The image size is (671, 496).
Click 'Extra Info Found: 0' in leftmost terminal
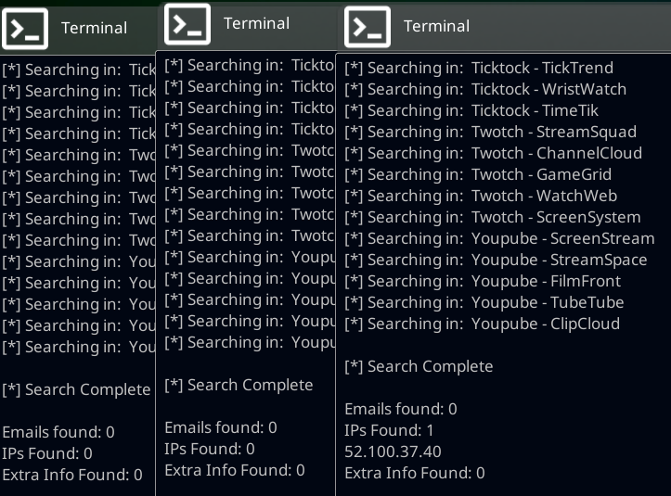72,475
